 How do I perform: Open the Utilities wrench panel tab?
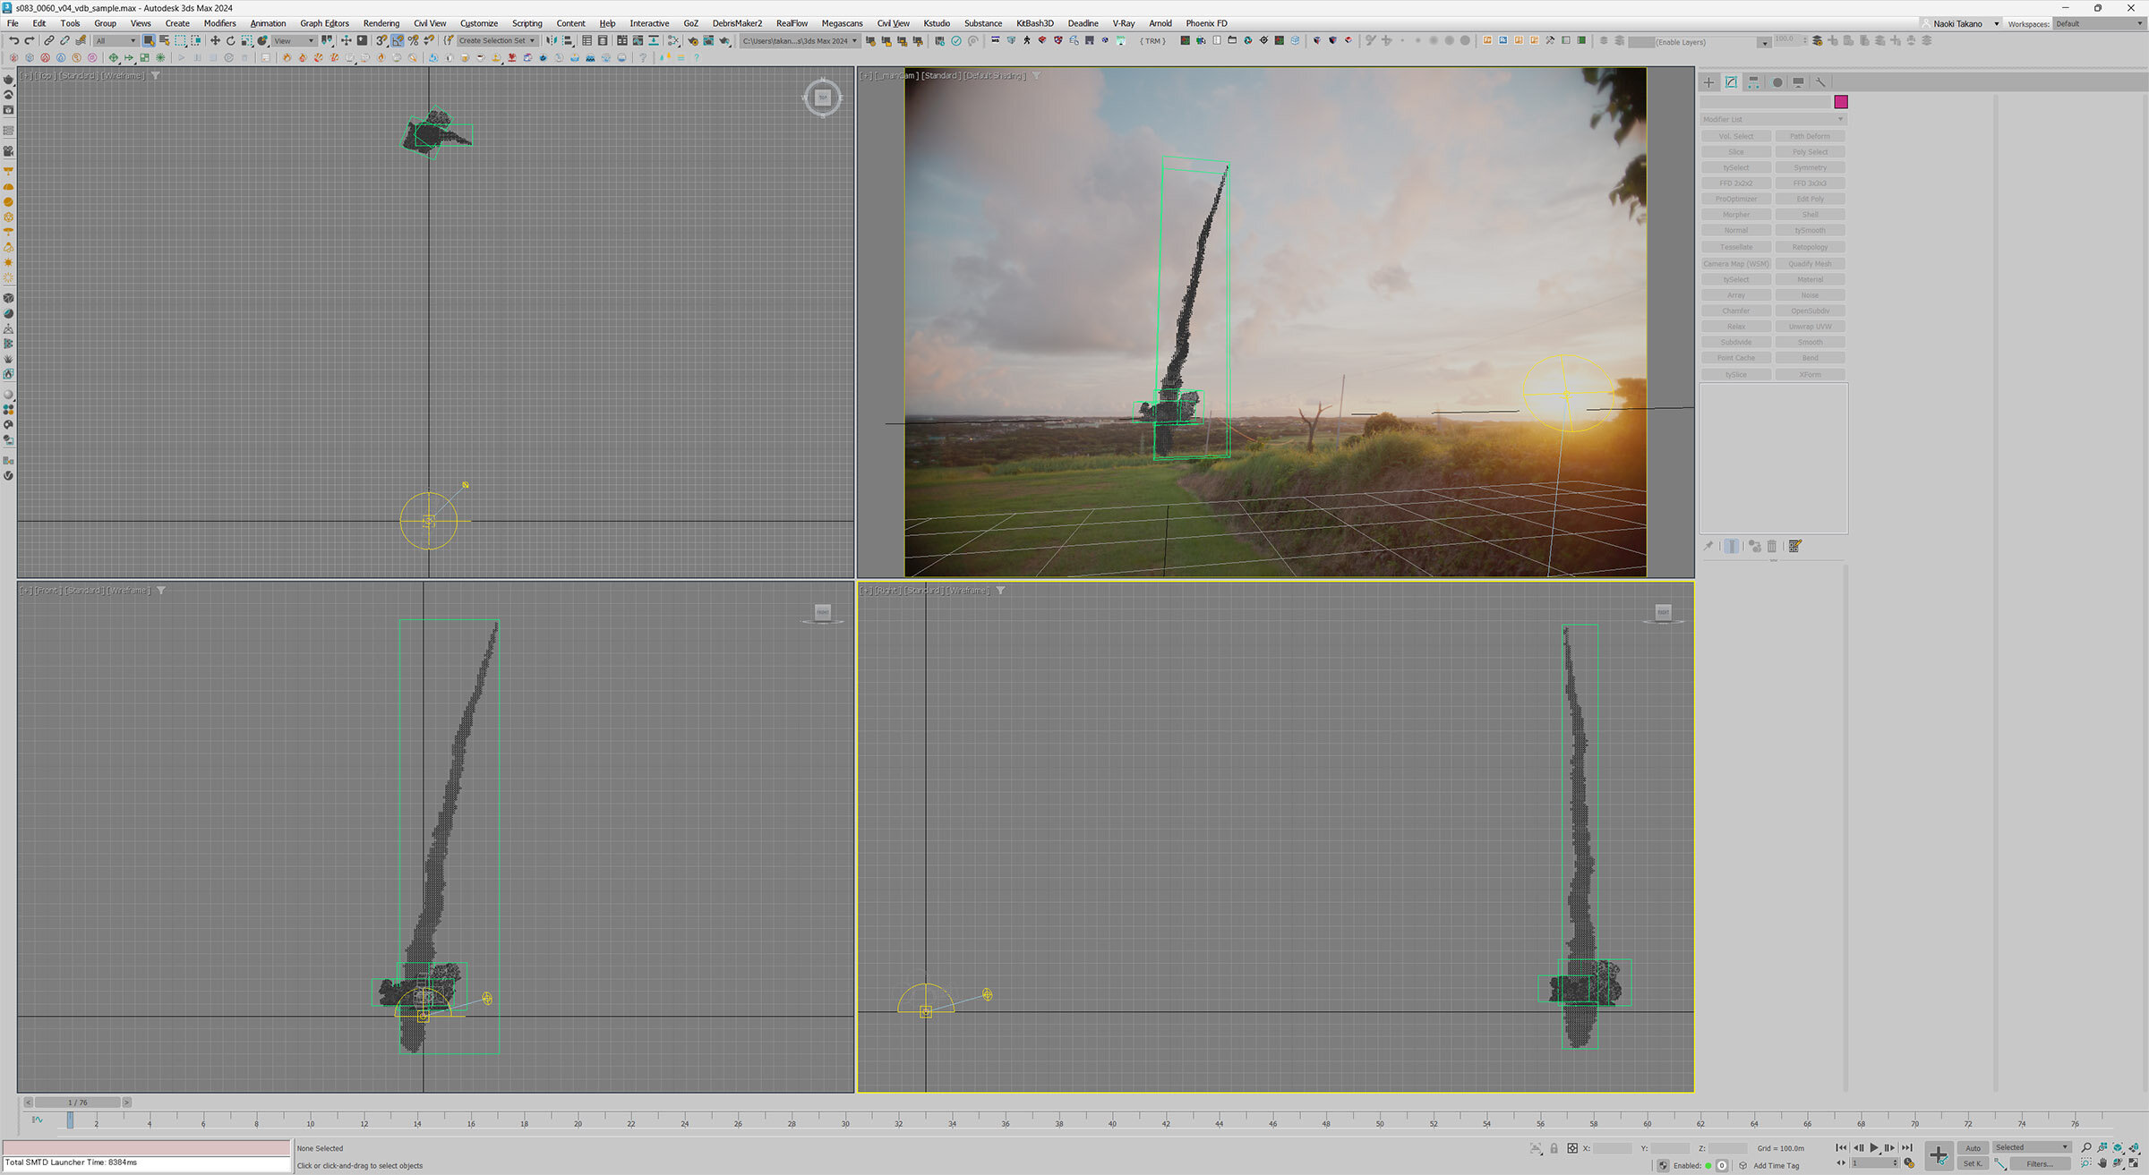(x=1820, y=82)
